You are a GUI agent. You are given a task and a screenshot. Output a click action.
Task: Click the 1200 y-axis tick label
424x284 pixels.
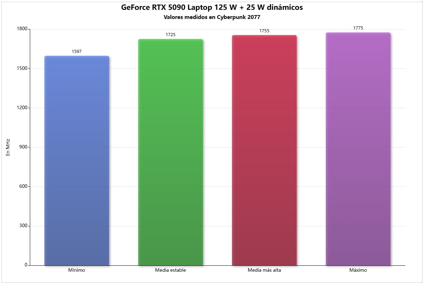pyautogui.click(x=22, y=108)
